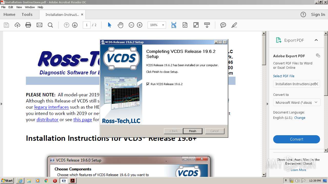Open the legacy interfaces link in PDF
The height and width of the screenshot is (184, 328).
click(52, 107)
